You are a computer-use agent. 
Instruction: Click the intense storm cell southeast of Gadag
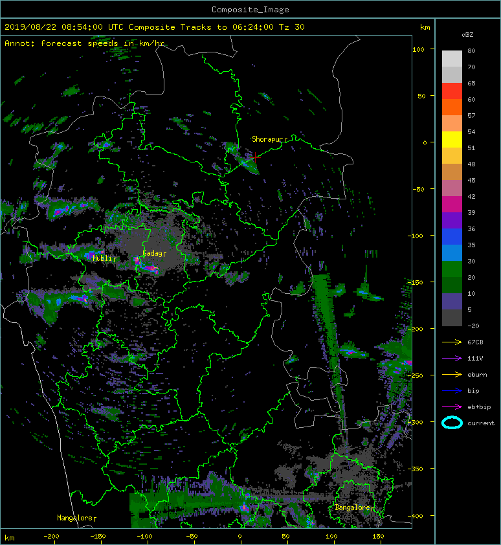point(151,269)
